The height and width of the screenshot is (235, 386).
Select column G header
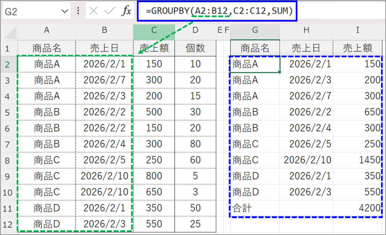point(255,31)
